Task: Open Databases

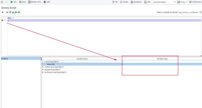Action: tap(136, 2)
